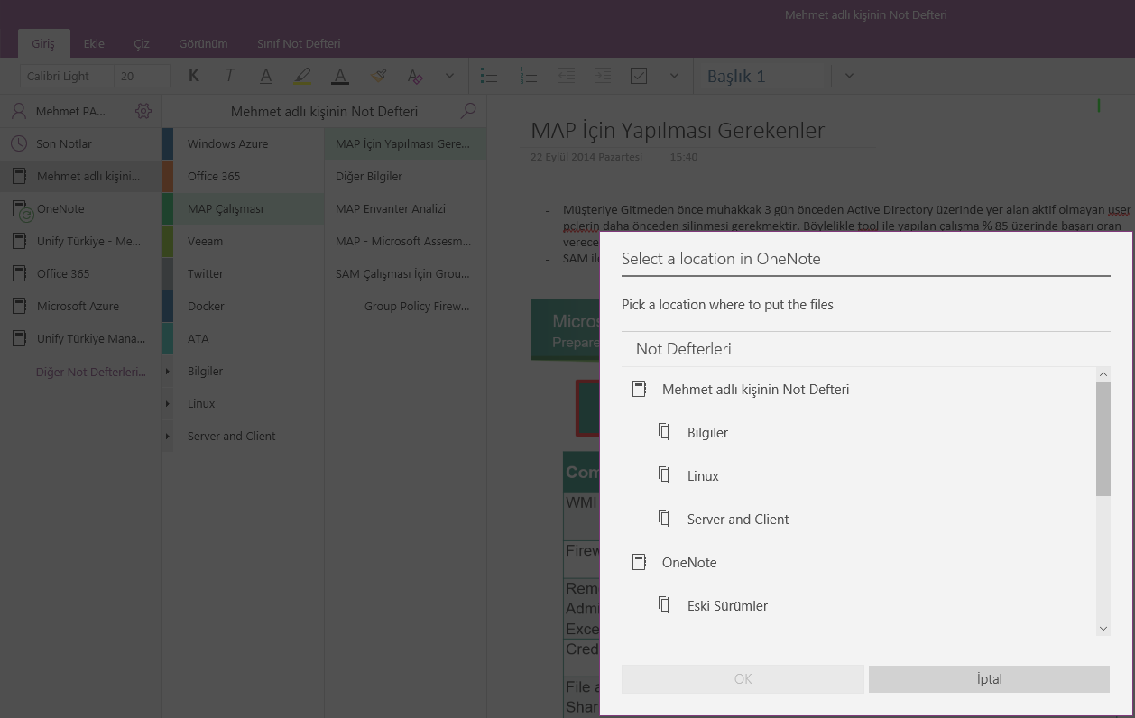The height and width of the screenshot is (718, 1135).
Task: Click the dialog scrollbar up arrow
Action: point(1103,374)
